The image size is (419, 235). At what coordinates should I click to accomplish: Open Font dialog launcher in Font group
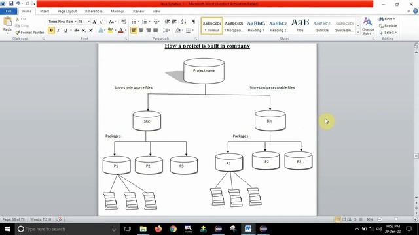pyautogui.click(x=126, y=39)
